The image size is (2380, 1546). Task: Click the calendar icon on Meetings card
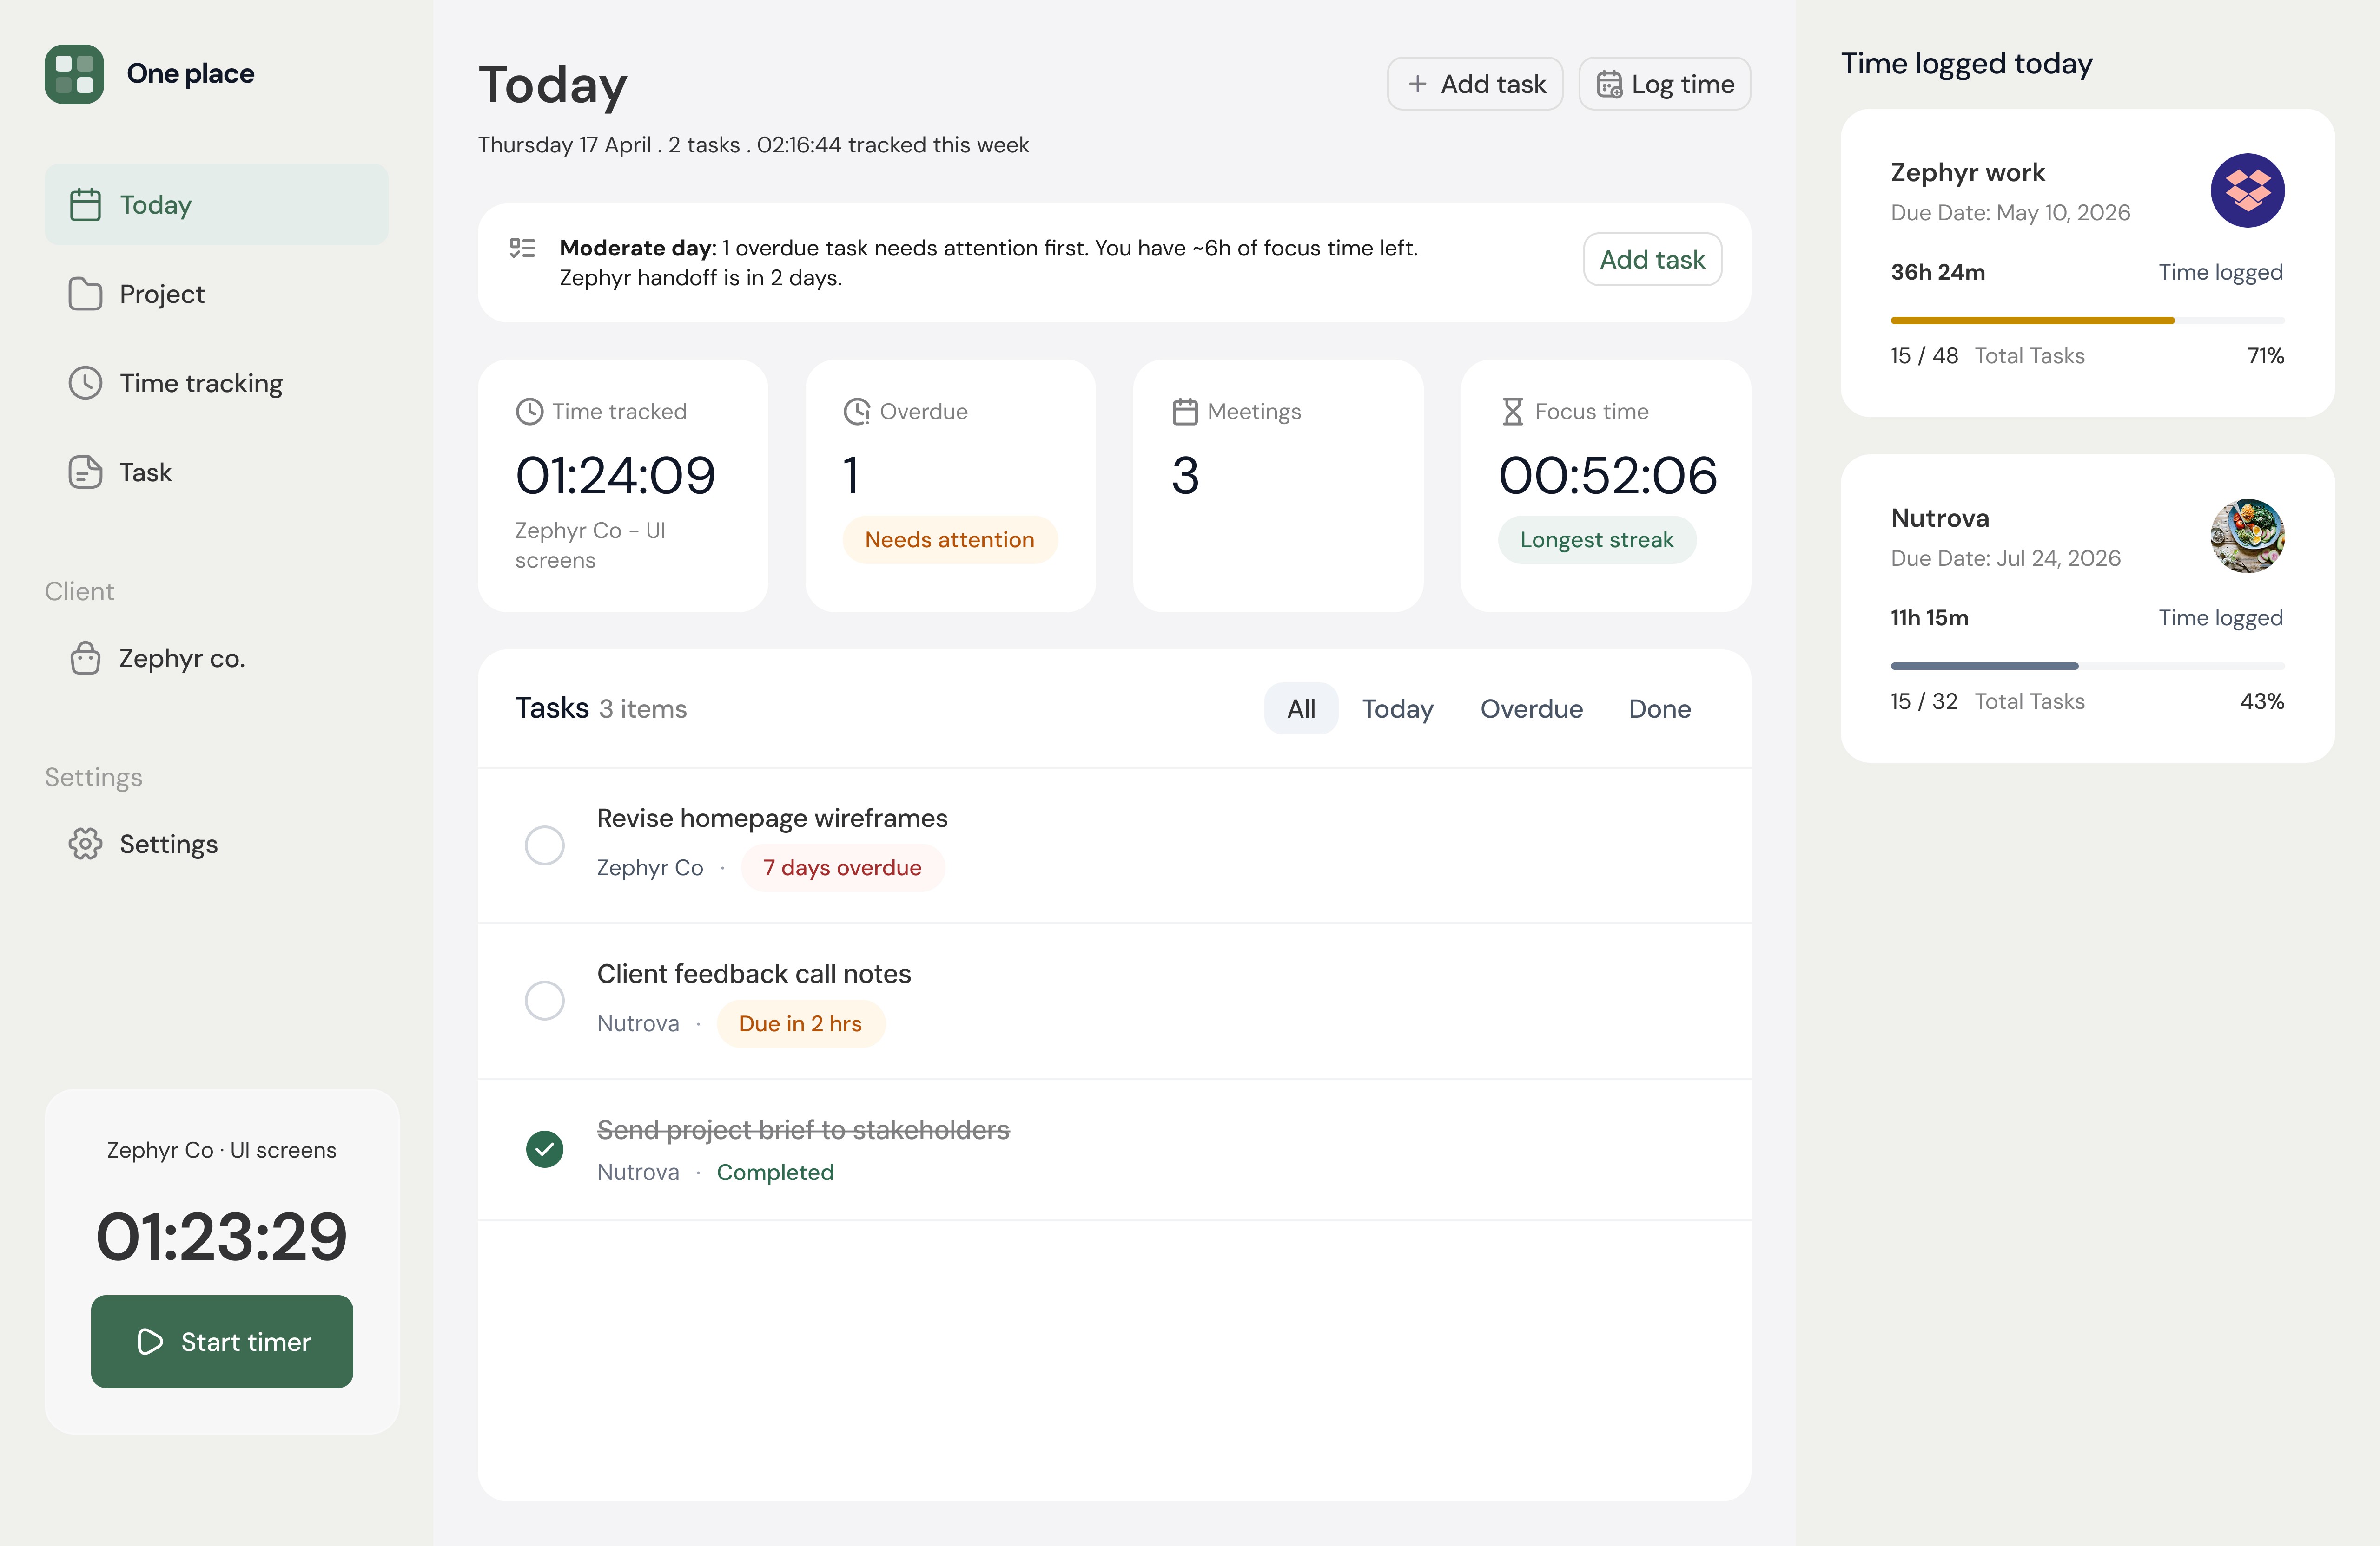(x=1185, y=412)
